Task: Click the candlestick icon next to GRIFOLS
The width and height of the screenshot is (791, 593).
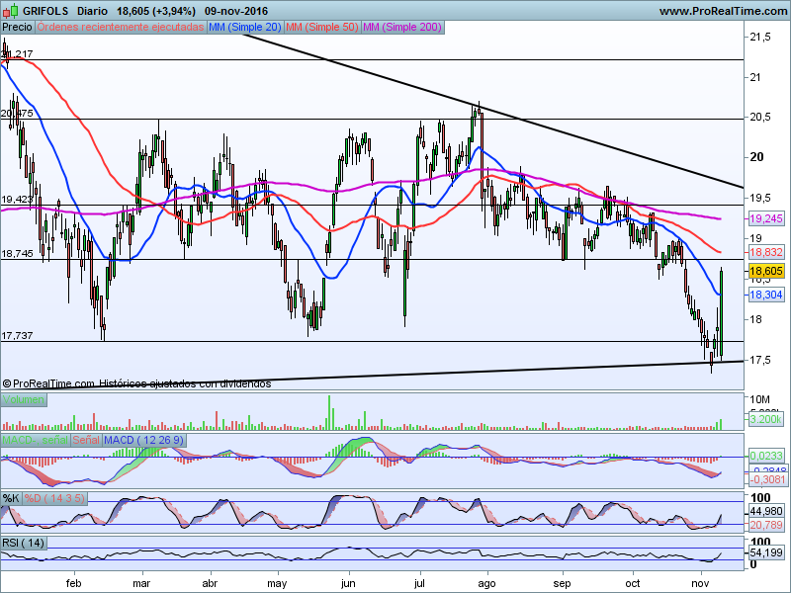Action: [x=11, y=10]
